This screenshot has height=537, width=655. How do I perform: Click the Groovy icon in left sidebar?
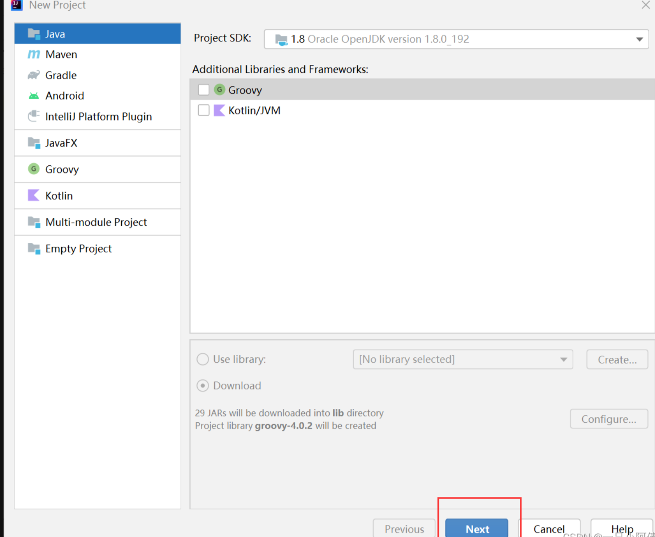tap(34, 169)
